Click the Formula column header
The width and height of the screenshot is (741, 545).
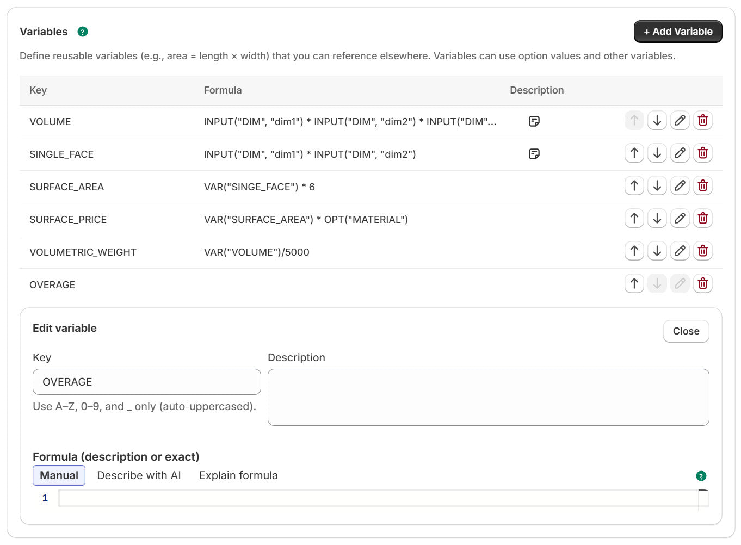223,90
